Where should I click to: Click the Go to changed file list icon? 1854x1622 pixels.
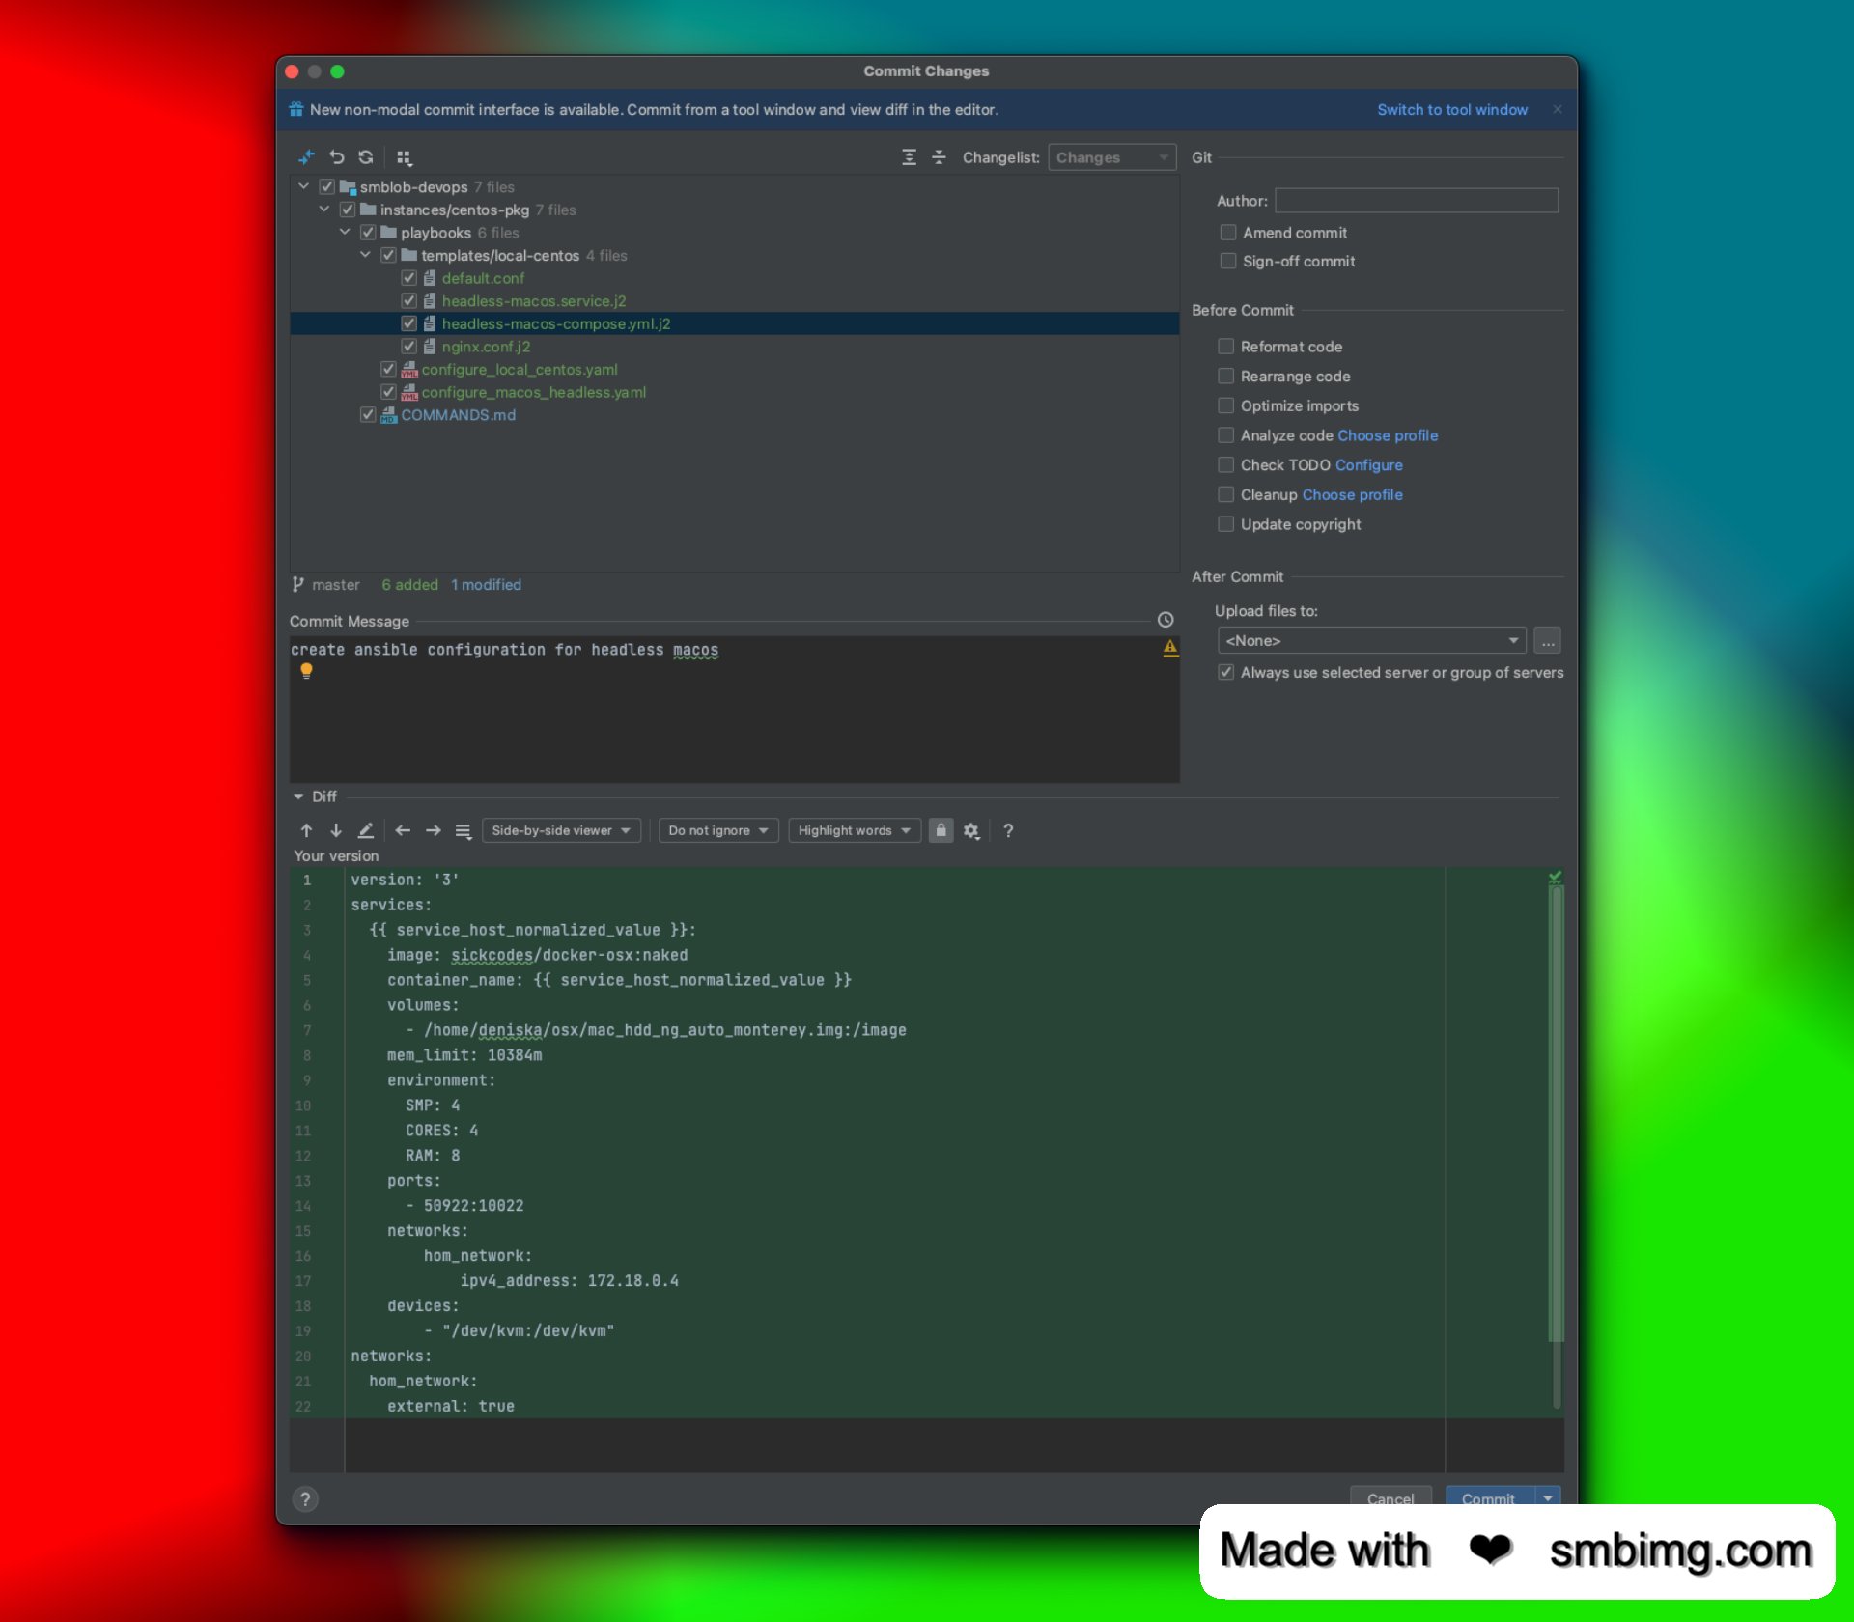tap(463, 830)
